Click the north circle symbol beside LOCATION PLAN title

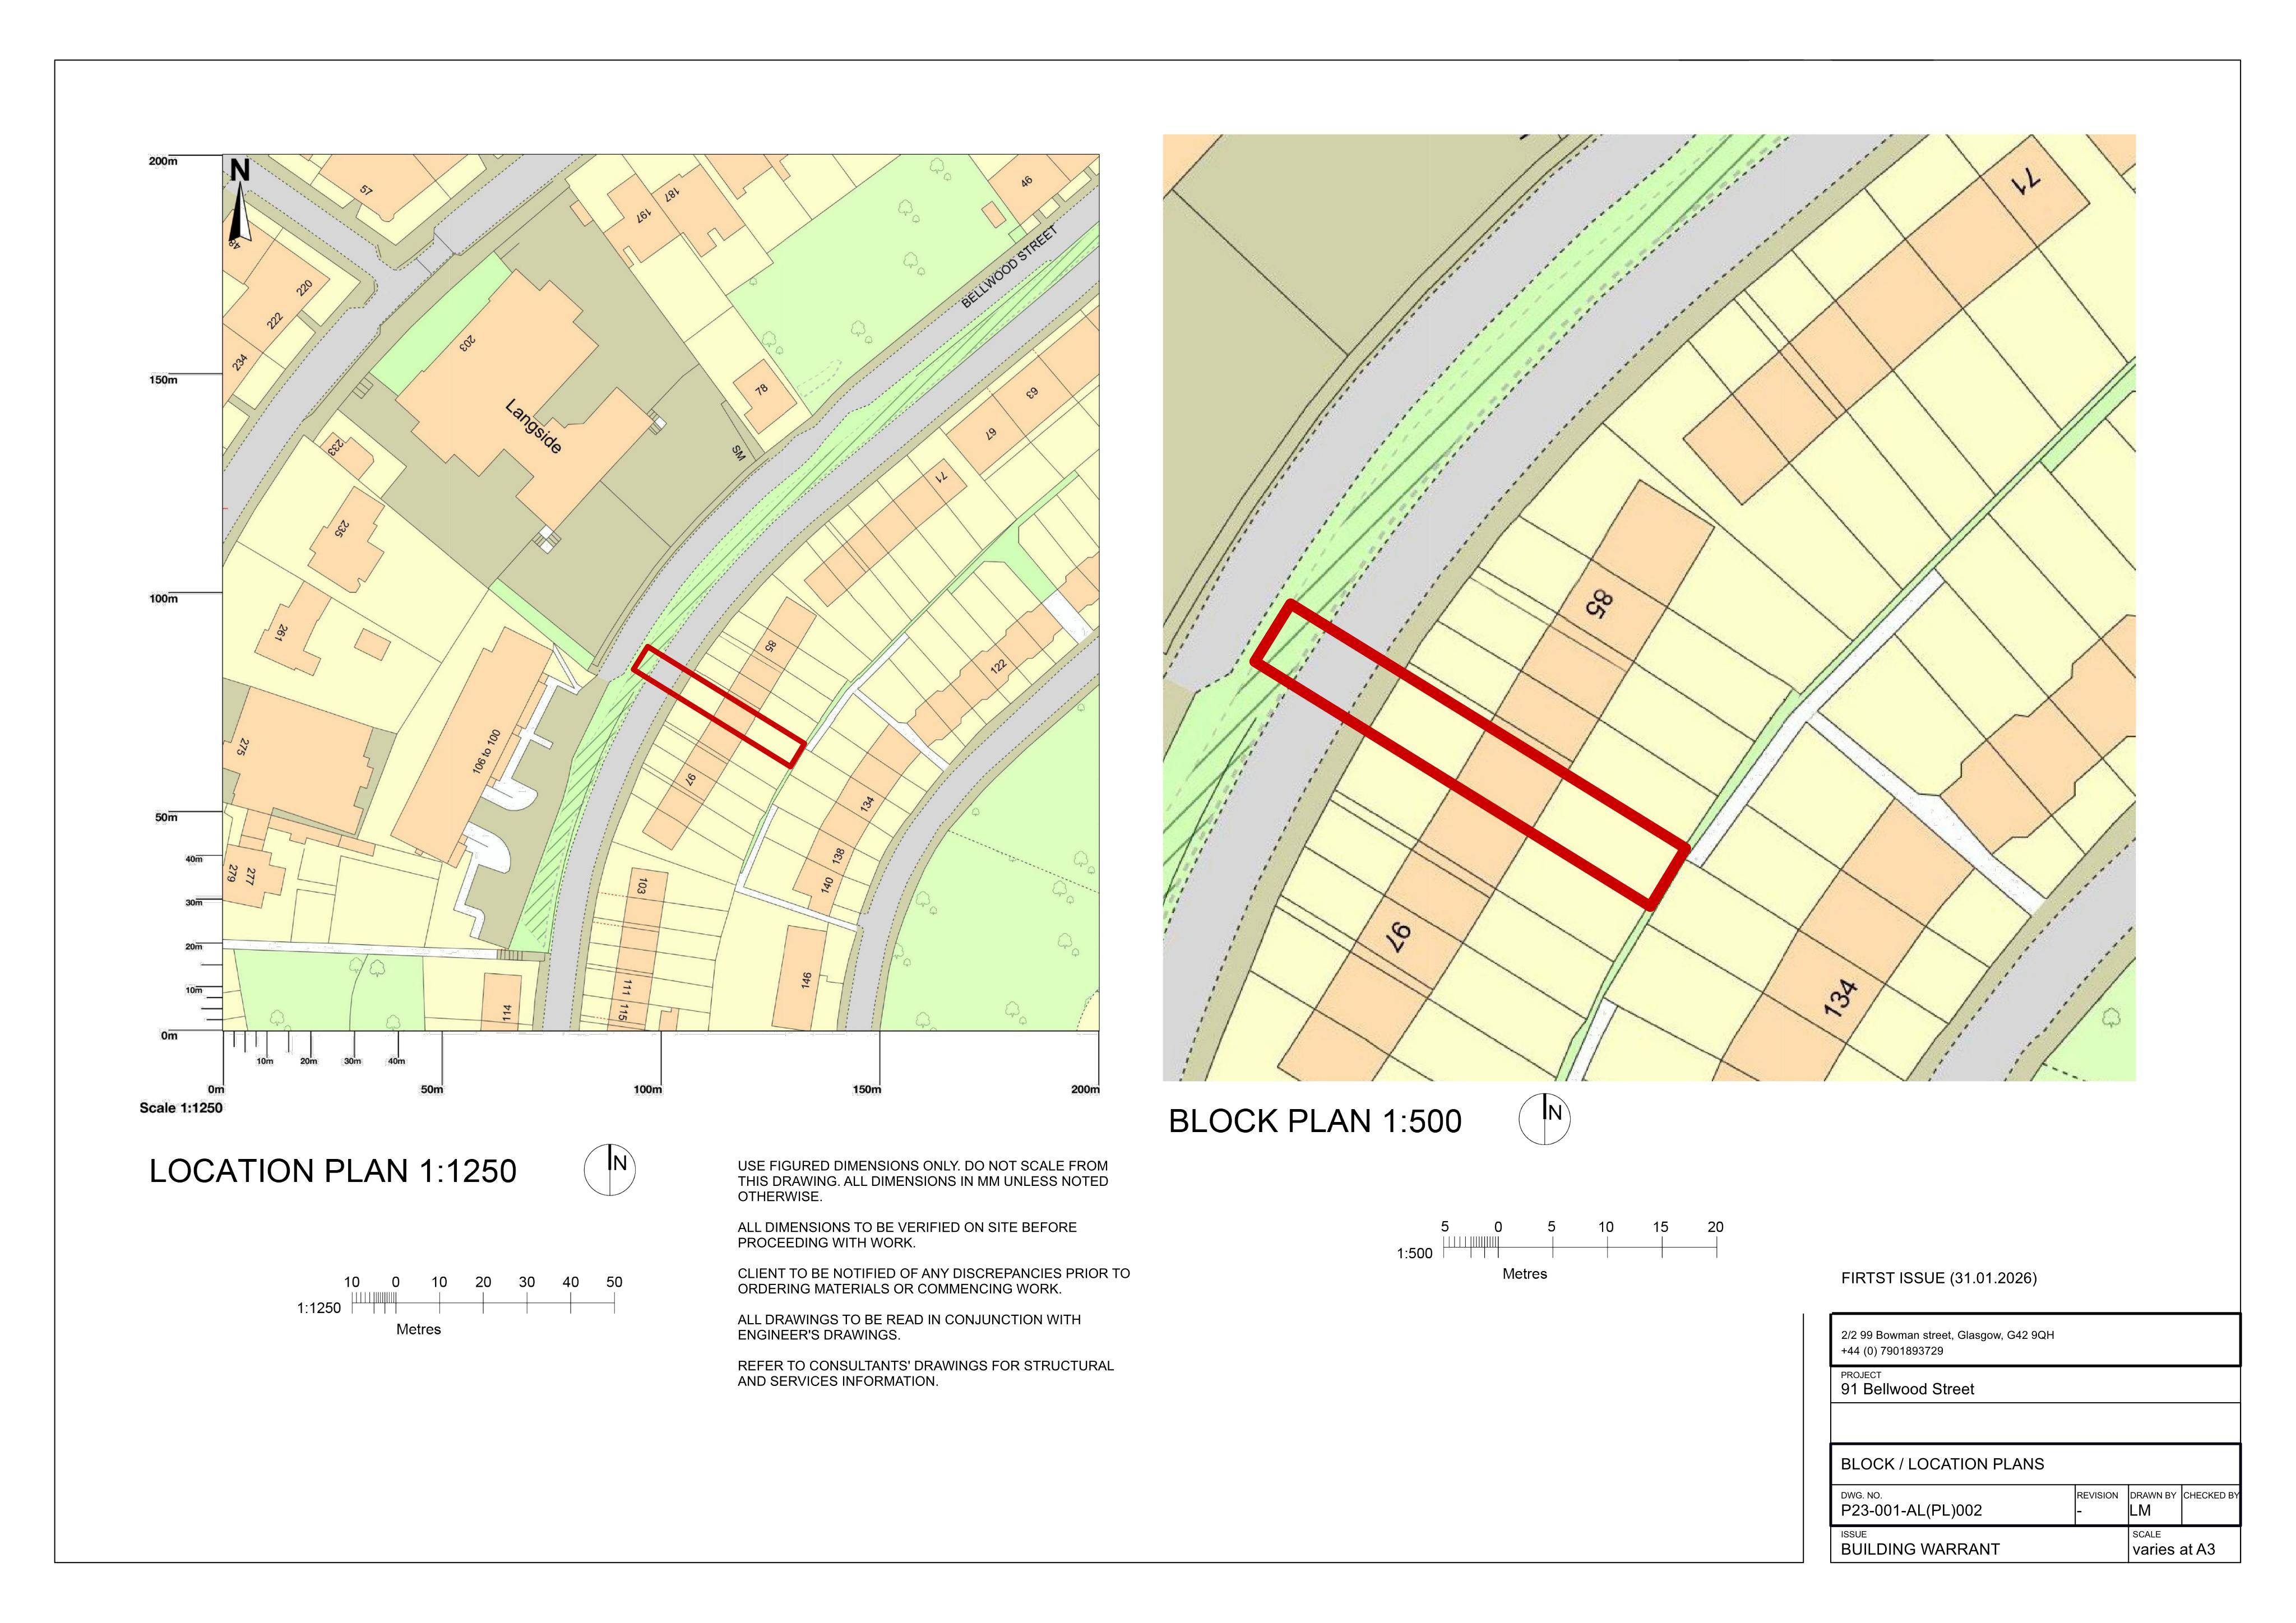pyautogui.click(x=610, y=1170)
